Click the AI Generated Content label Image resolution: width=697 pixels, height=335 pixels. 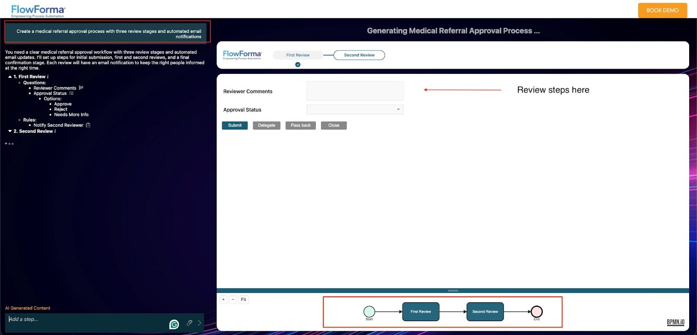pos(28,308)
